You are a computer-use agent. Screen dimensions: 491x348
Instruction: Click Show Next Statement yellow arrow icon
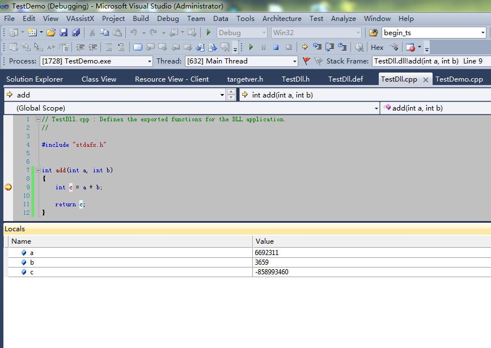[x=304, y=47]
